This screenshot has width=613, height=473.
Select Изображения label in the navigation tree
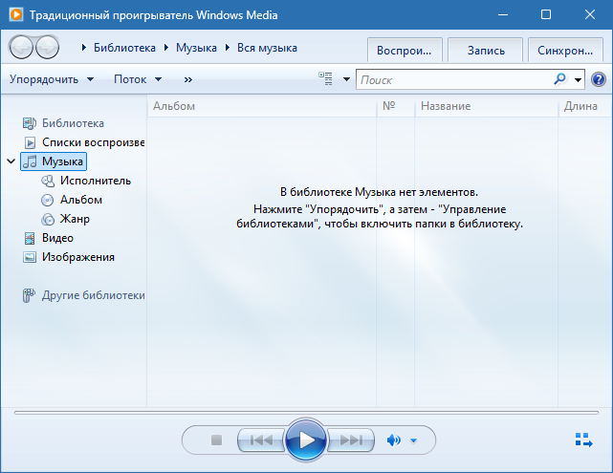click(78, 257)
